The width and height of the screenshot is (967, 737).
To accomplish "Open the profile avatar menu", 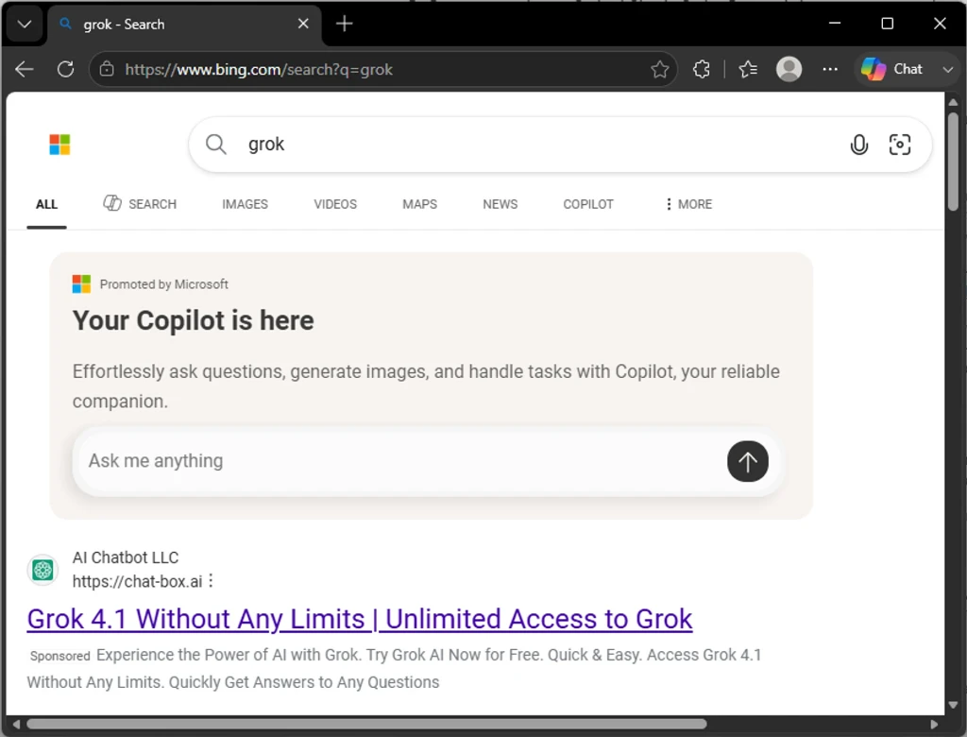I will (x=789, y=69).
